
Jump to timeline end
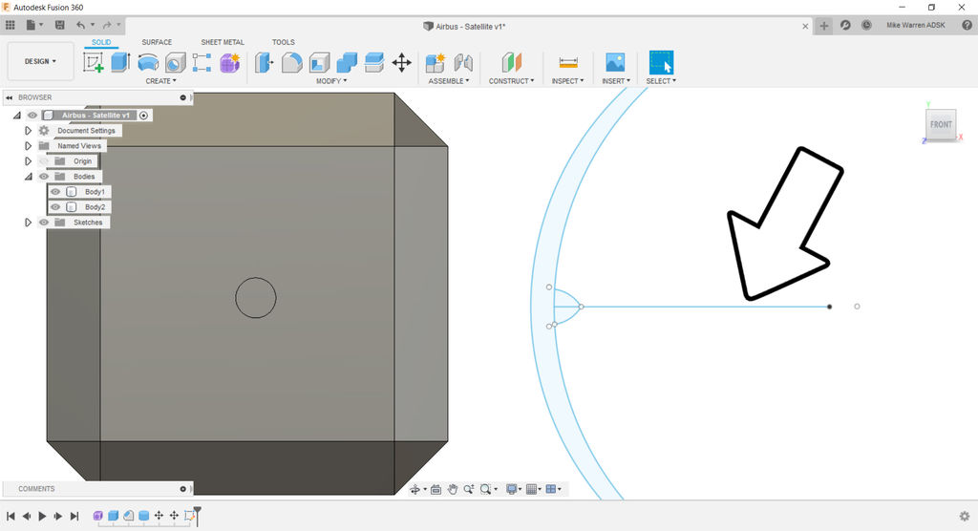tap(74, 516)
